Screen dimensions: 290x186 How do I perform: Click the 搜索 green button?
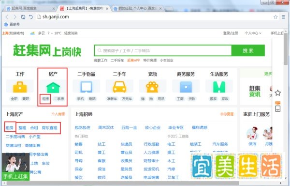[x=248, y=50]
